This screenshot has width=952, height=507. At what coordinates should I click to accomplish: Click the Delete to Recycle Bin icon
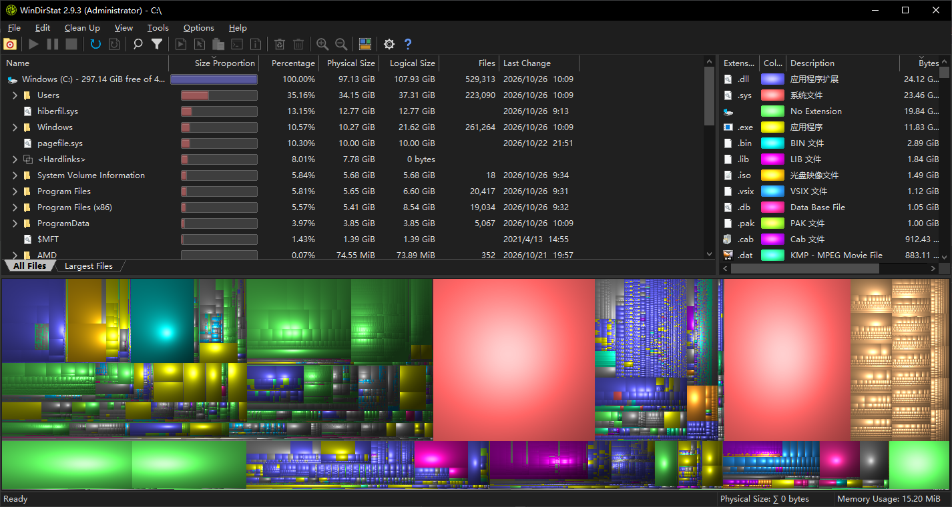[x=280, y=44]
